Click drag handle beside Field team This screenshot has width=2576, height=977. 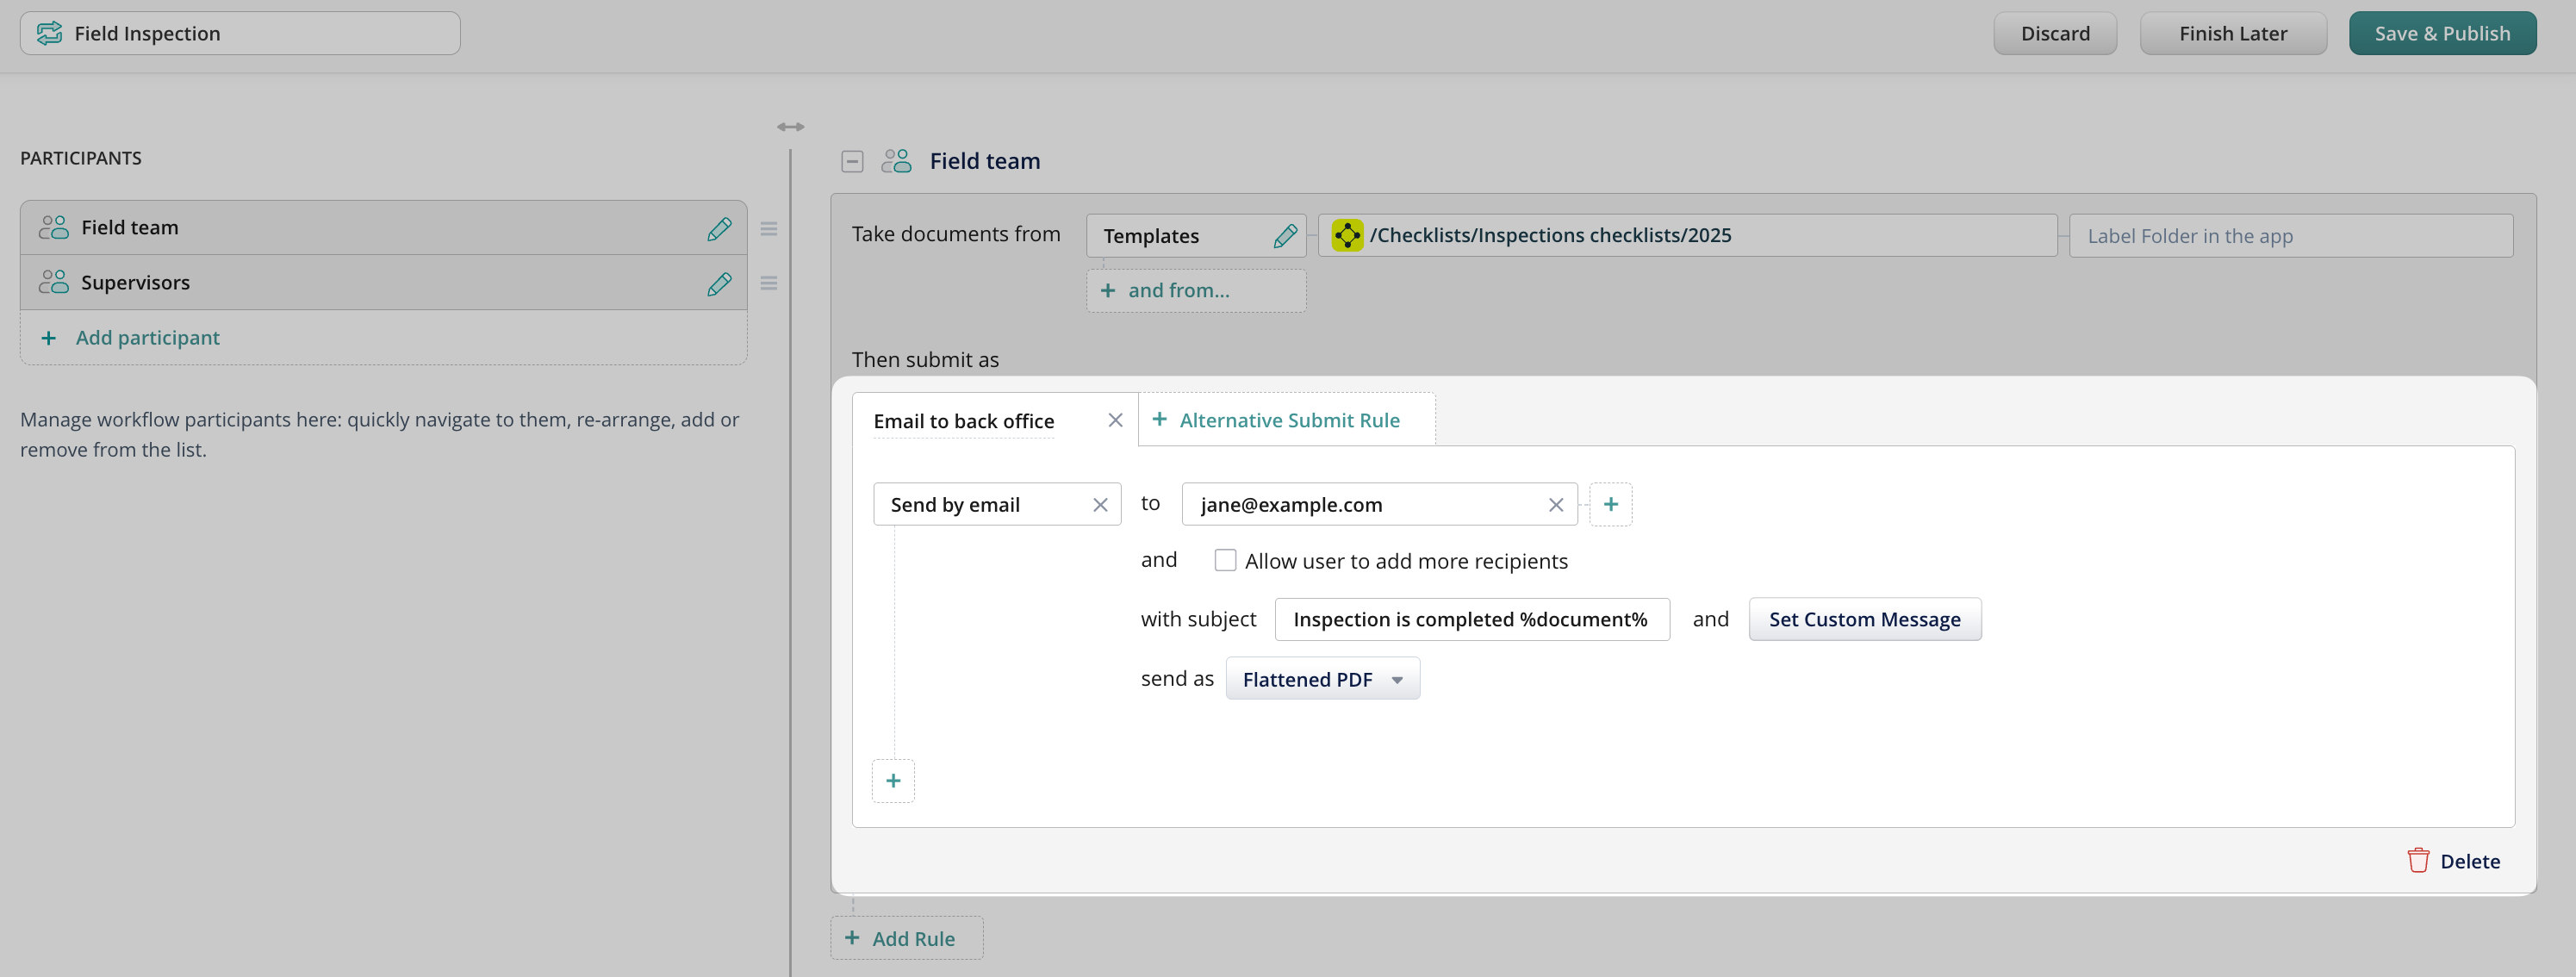pyautogui.click(x=768, y=229)
